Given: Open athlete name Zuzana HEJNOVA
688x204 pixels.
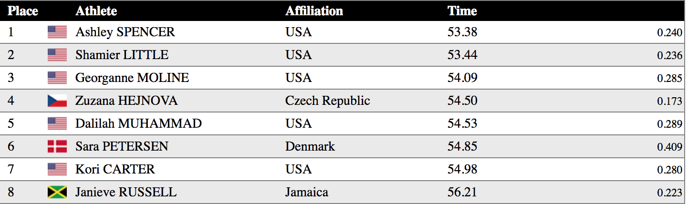Looking at the screenshot, I should (x=126, y=101).
